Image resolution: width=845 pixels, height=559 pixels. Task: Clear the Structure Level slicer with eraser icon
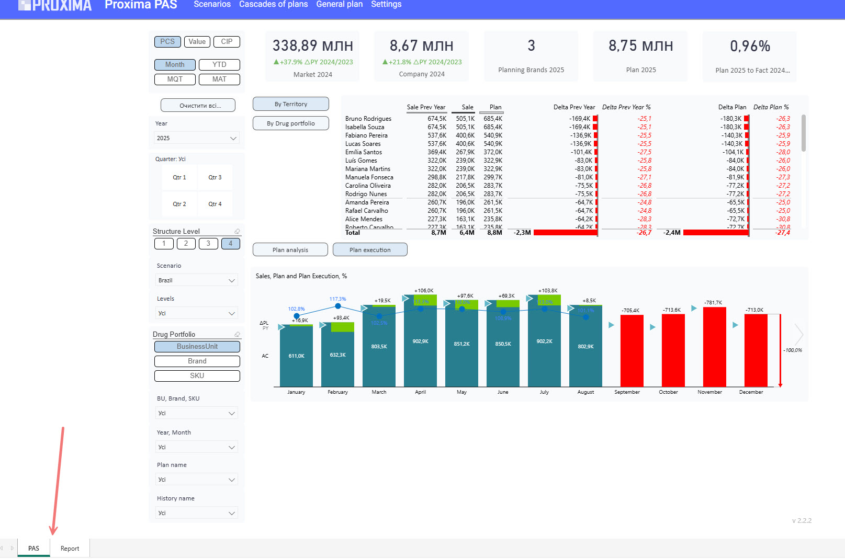pos(237,231)
